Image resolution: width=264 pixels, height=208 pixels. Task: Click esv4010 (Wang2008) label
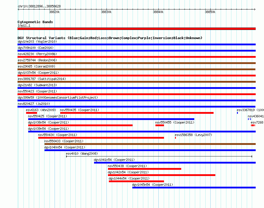(82, 153)
